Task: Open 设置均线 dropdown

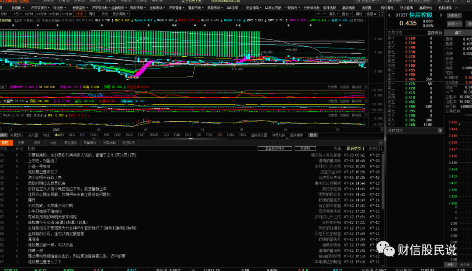Action: [357, 21]
